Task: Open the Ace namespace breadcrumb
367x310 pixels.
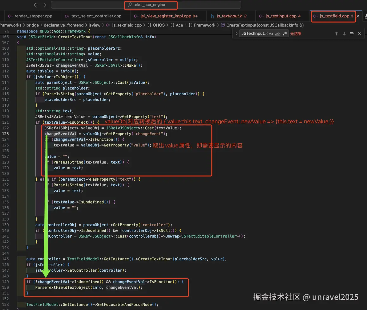Action: point(176,25)
